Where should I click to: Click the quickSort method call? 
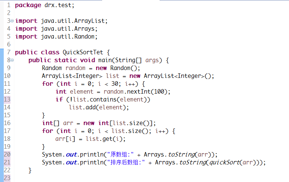pos(223,162)
